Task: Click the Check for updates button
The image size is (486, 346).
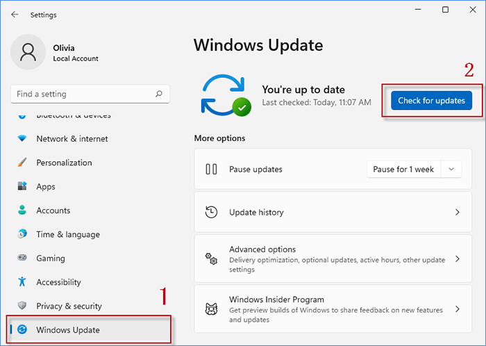Action: coord(431,101)
